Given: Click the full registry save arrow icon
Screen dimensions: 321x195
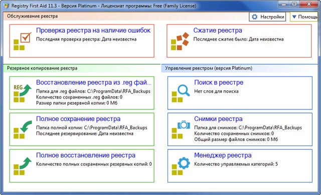Looking at the screenshot, I should (23, 129).
